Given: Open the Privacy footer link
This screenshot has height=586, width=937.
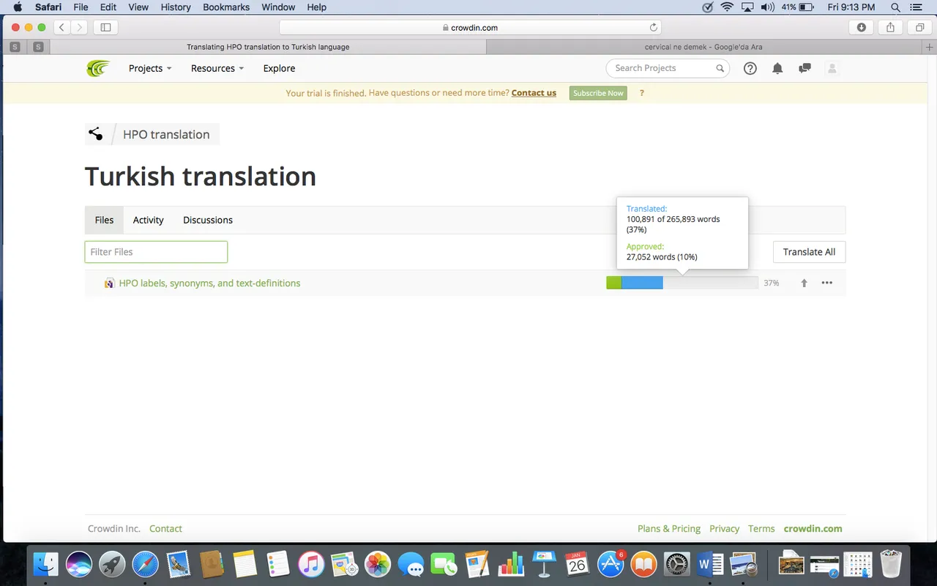Looking at the screenshot, I should (724, 528).
